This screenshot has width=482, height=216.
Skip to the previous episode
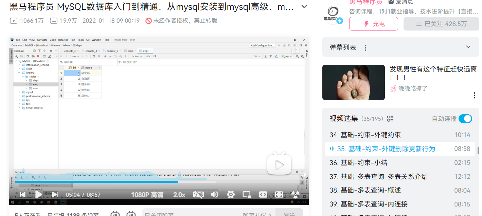(23, 194)
